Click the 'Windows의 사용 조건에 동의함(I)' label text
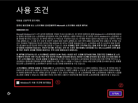The image size is (138, 103). pyautogui.click(x=36, y=83)
